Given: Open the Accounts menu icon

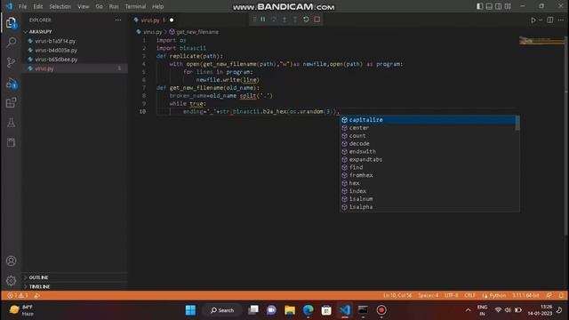Looking at the screenshot, I should click(x=12, y=260).
